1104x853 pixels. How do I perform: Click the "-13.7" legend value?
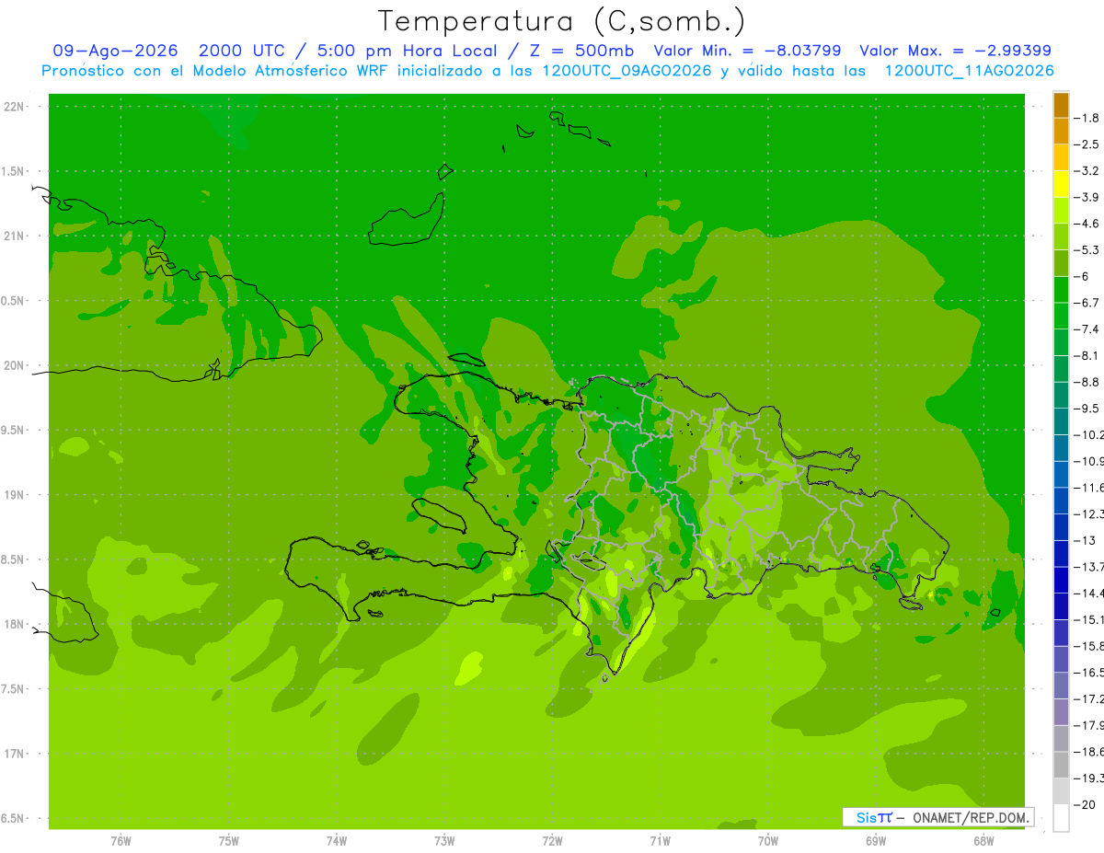[x=1089, y=566]
